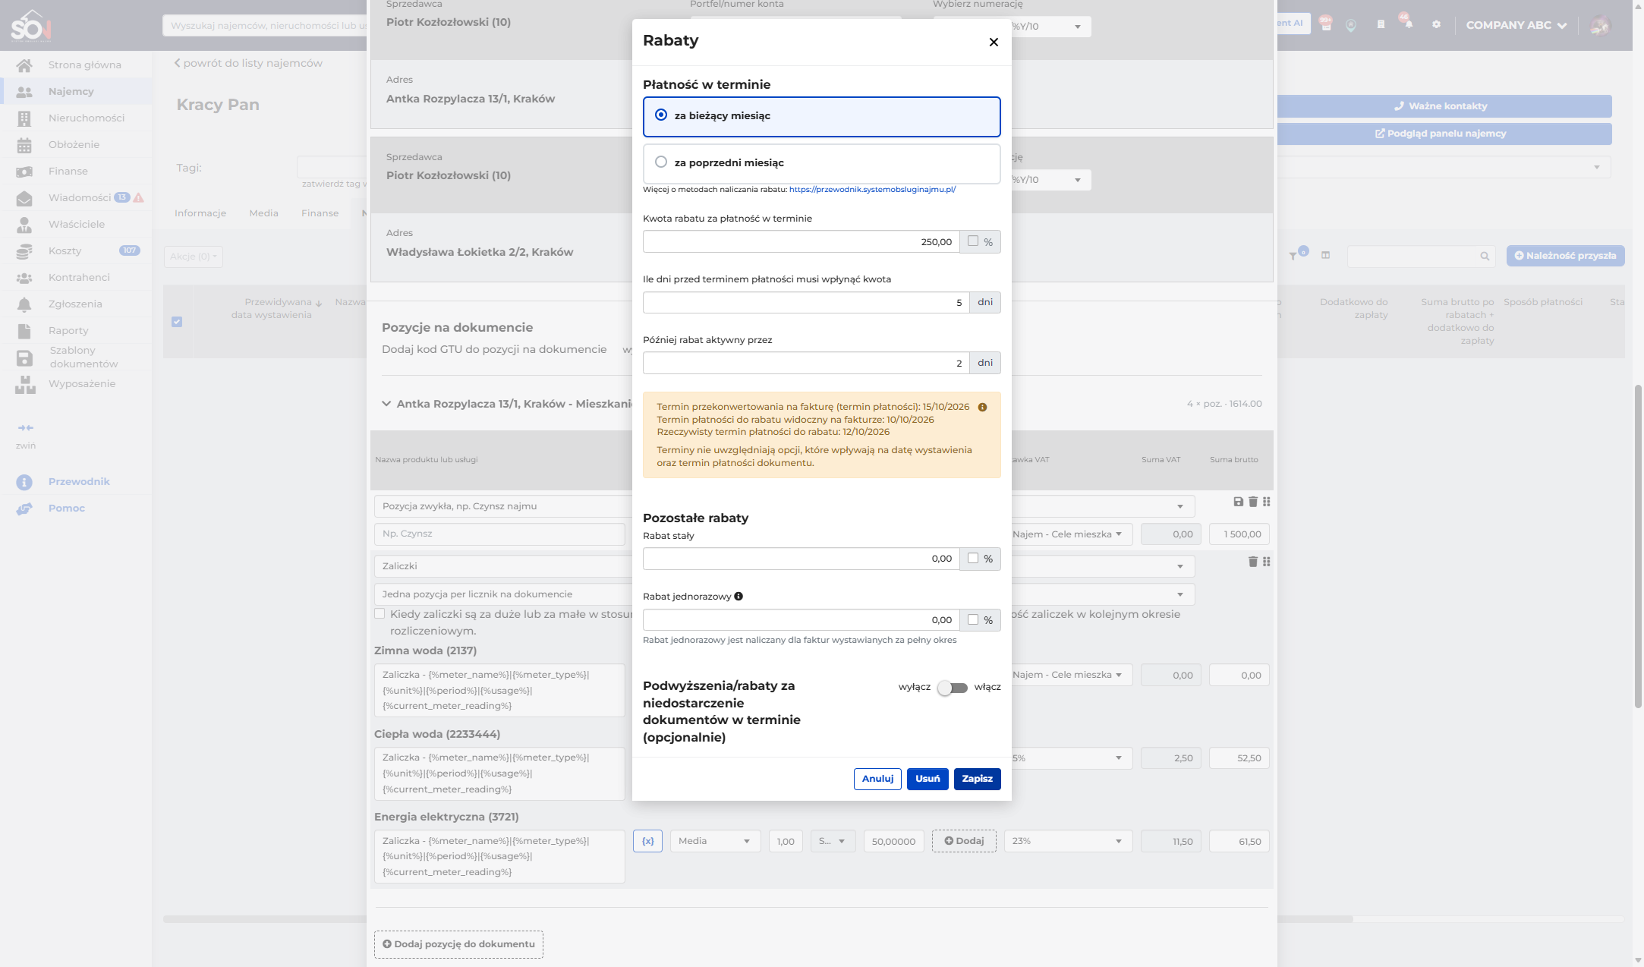Open Media category dropdown in energy row

point(715,841)
